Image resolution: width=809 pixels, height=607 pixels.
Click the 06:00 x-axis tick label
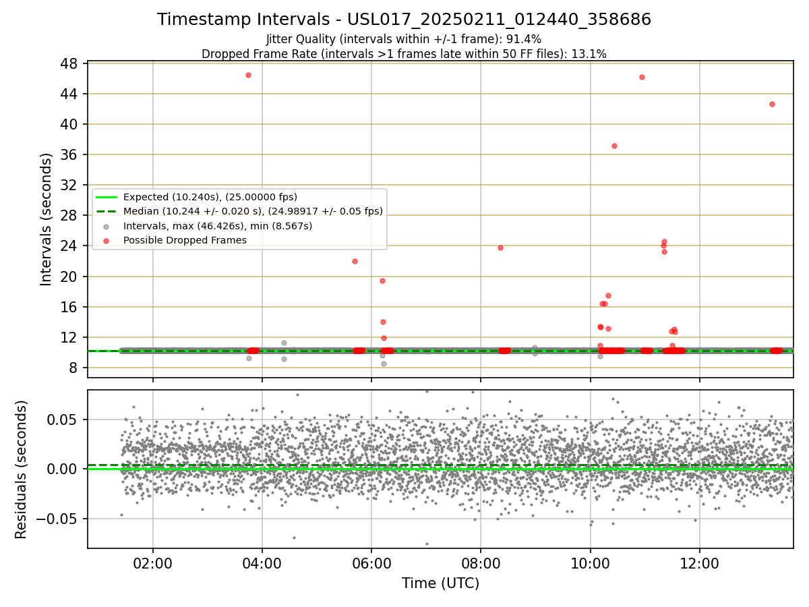pos(371,564)
